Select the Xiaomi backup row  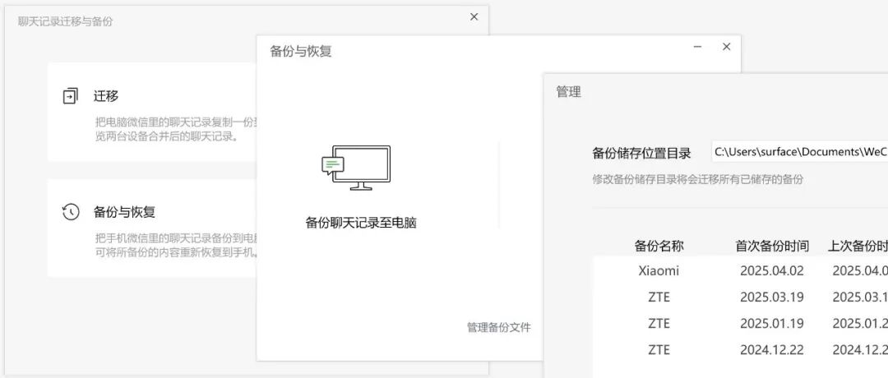click(x=741, y=270)
